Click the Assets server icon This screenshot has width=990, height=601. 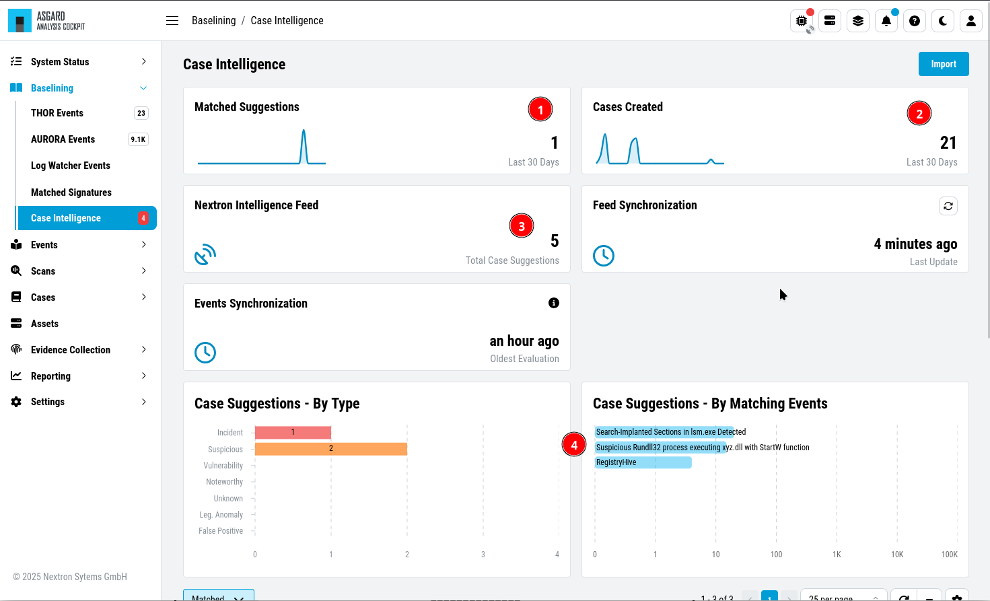(x=16, y=323)
